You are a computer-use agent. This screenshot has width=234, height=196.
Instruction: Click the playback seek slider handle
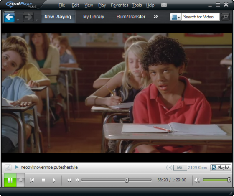coord(127,180)
